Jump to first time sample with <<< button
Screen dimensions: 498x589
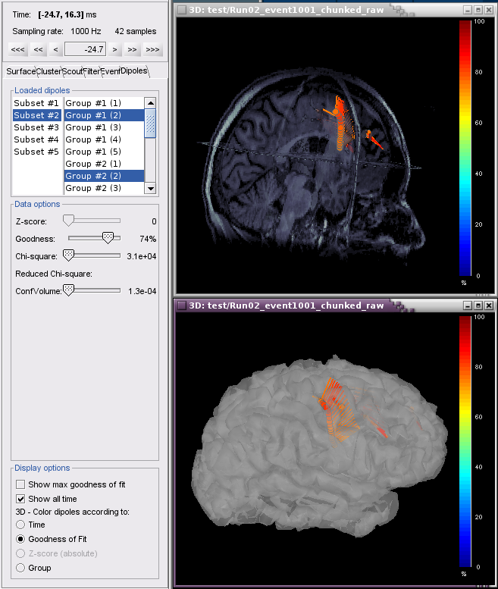18,50
